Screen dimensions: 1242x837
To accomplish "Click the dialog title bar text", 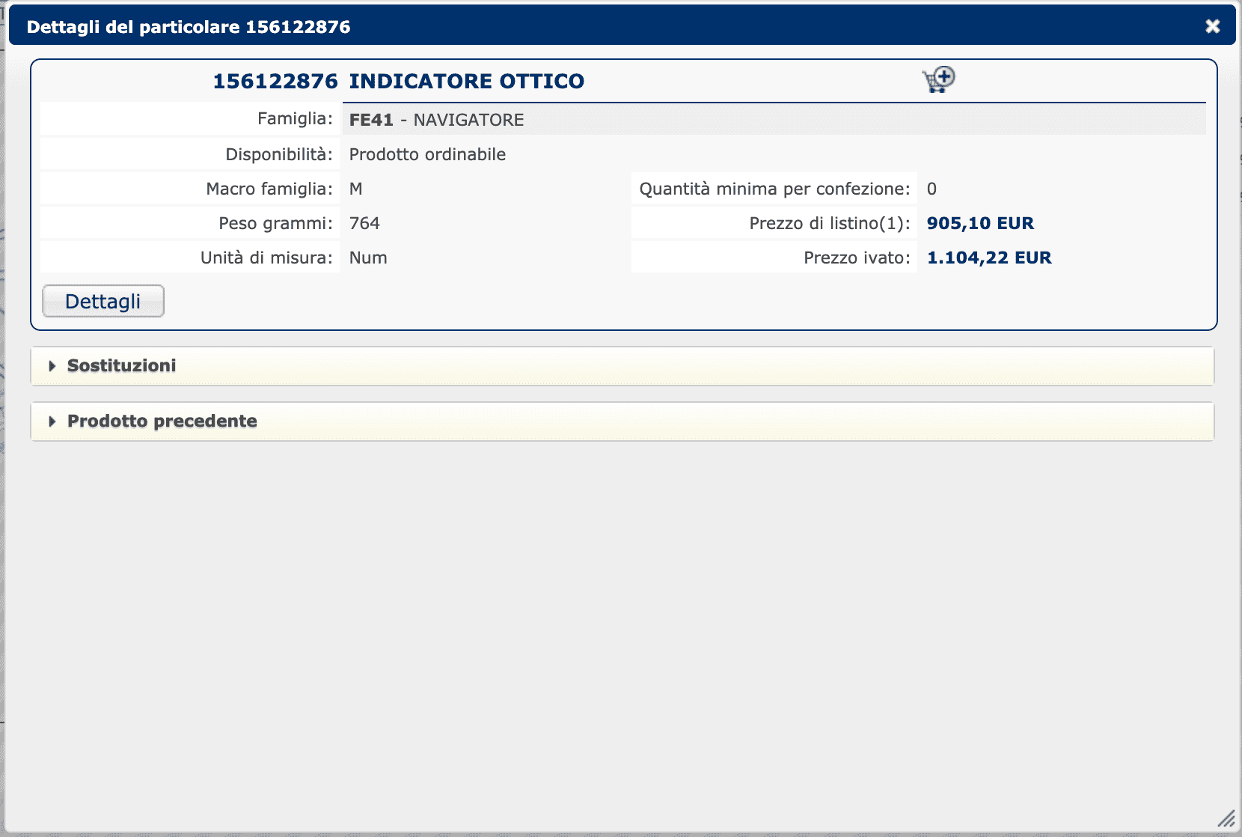I will point(189,27).
